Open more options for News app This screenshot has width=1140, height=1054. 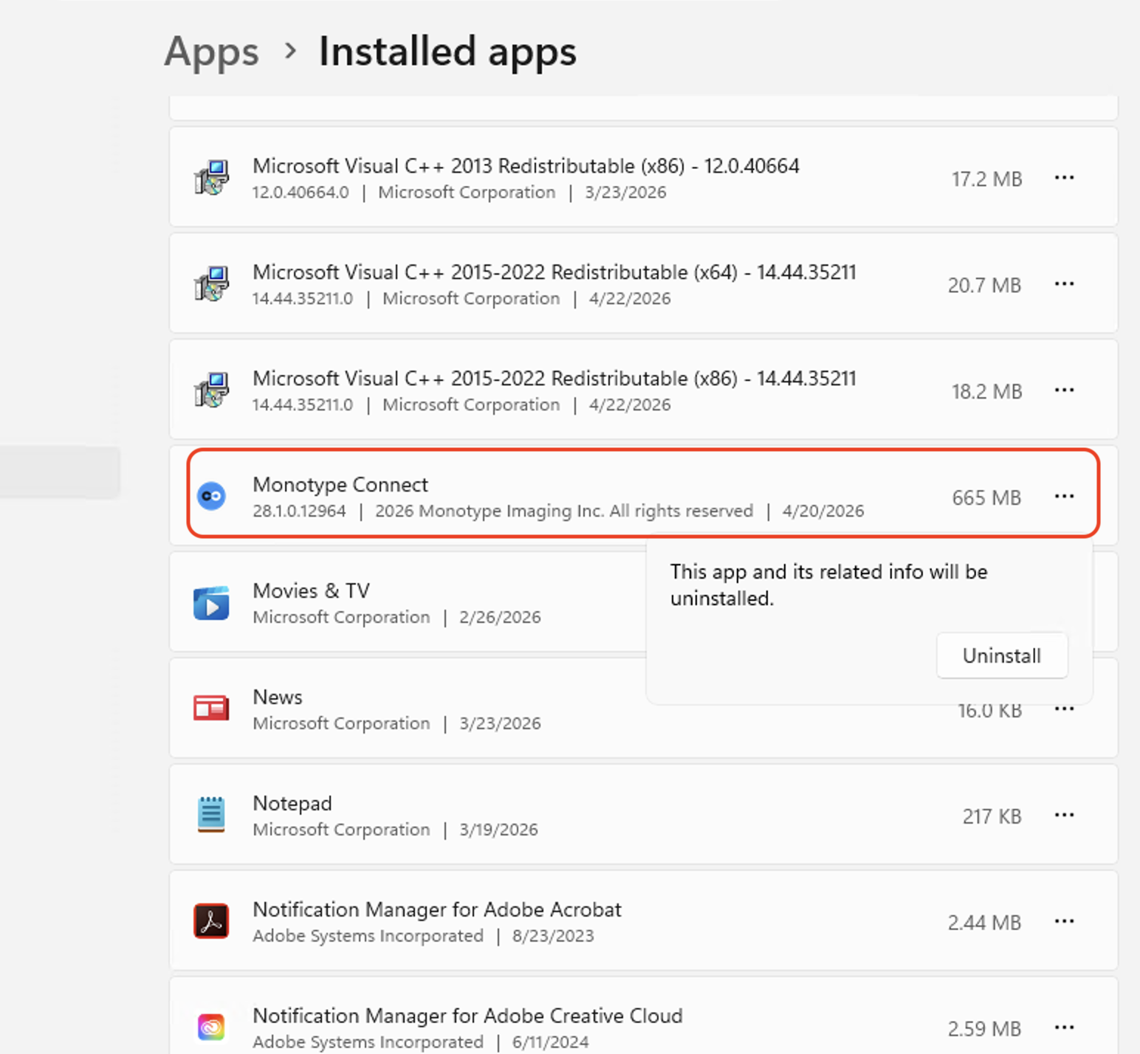(1064, 709)
